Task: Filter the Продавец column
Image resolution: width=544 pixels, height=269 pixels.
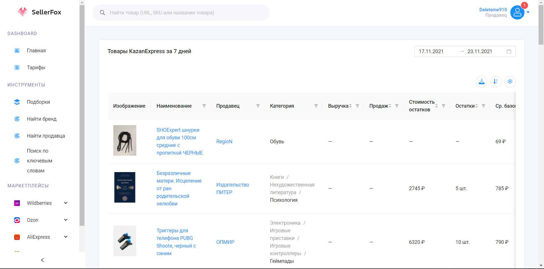Action: point(258,106)
